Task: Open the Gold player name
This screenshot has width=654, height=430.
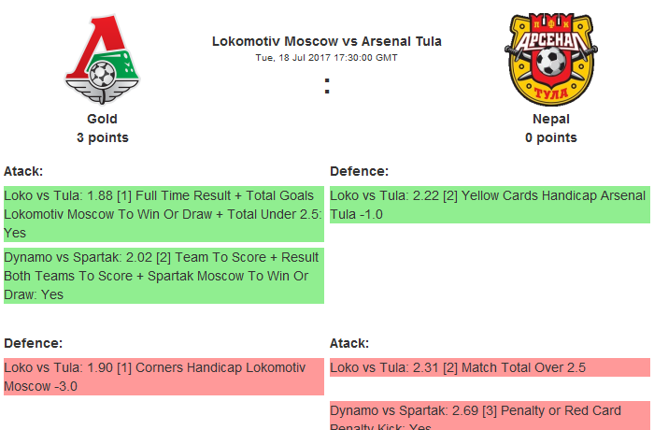Action: pyautogui.click(x=102, y=119)
